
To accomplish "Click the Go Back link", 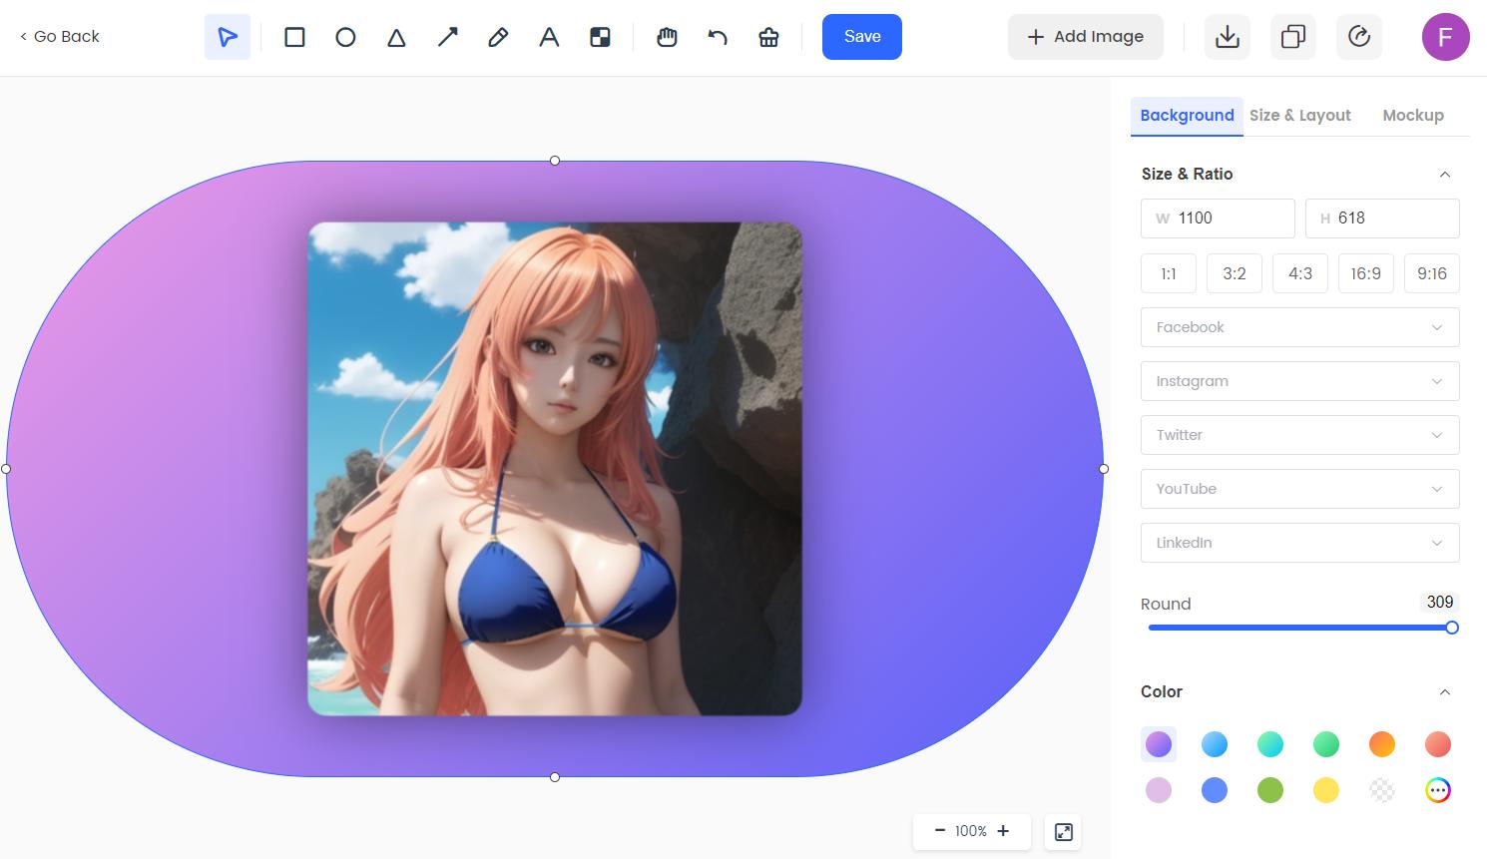I will point(59,36).
